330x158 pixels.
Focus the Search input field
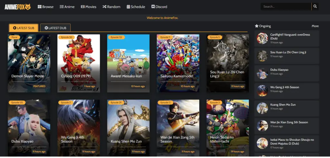286,6
